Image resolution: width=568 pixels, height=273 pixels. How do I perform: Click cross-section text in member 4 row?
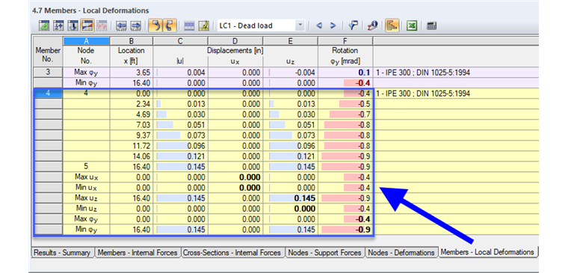tap(423, 93)
